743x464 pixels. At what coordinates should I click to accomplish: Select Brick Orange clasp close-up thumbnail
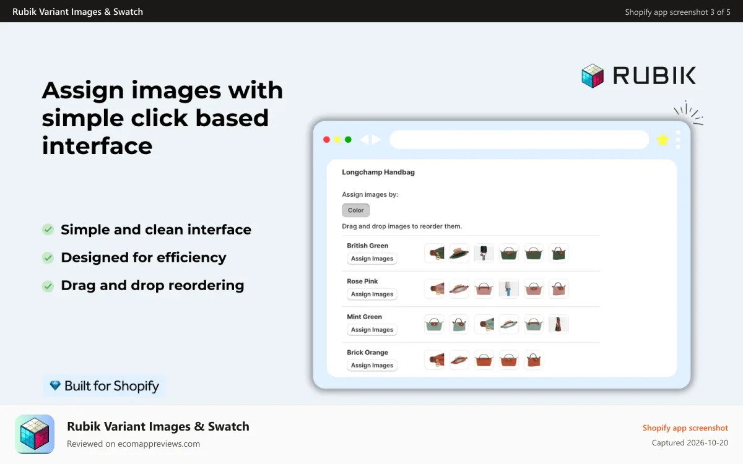coord(435,360)
